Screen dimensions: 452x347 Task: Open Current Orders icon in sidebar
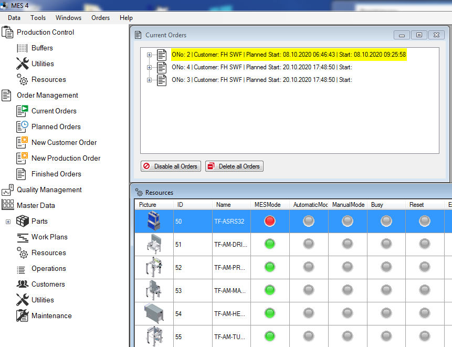pos(22,111)
